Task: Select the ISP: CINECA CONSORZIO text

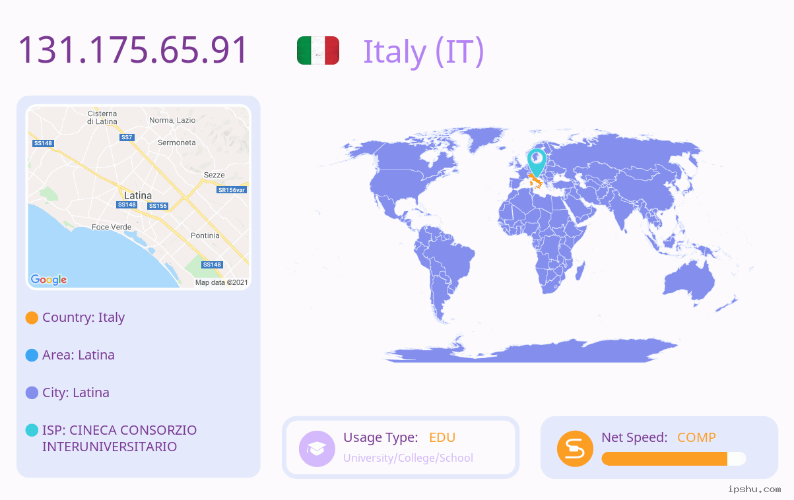Action: pos(119,430)
